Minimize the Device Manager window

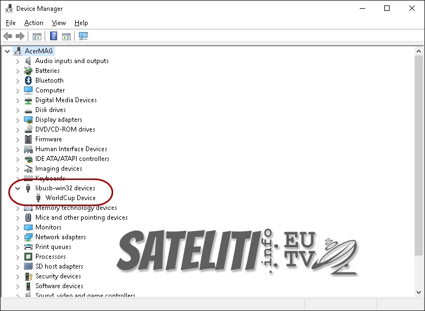[362, 8]
